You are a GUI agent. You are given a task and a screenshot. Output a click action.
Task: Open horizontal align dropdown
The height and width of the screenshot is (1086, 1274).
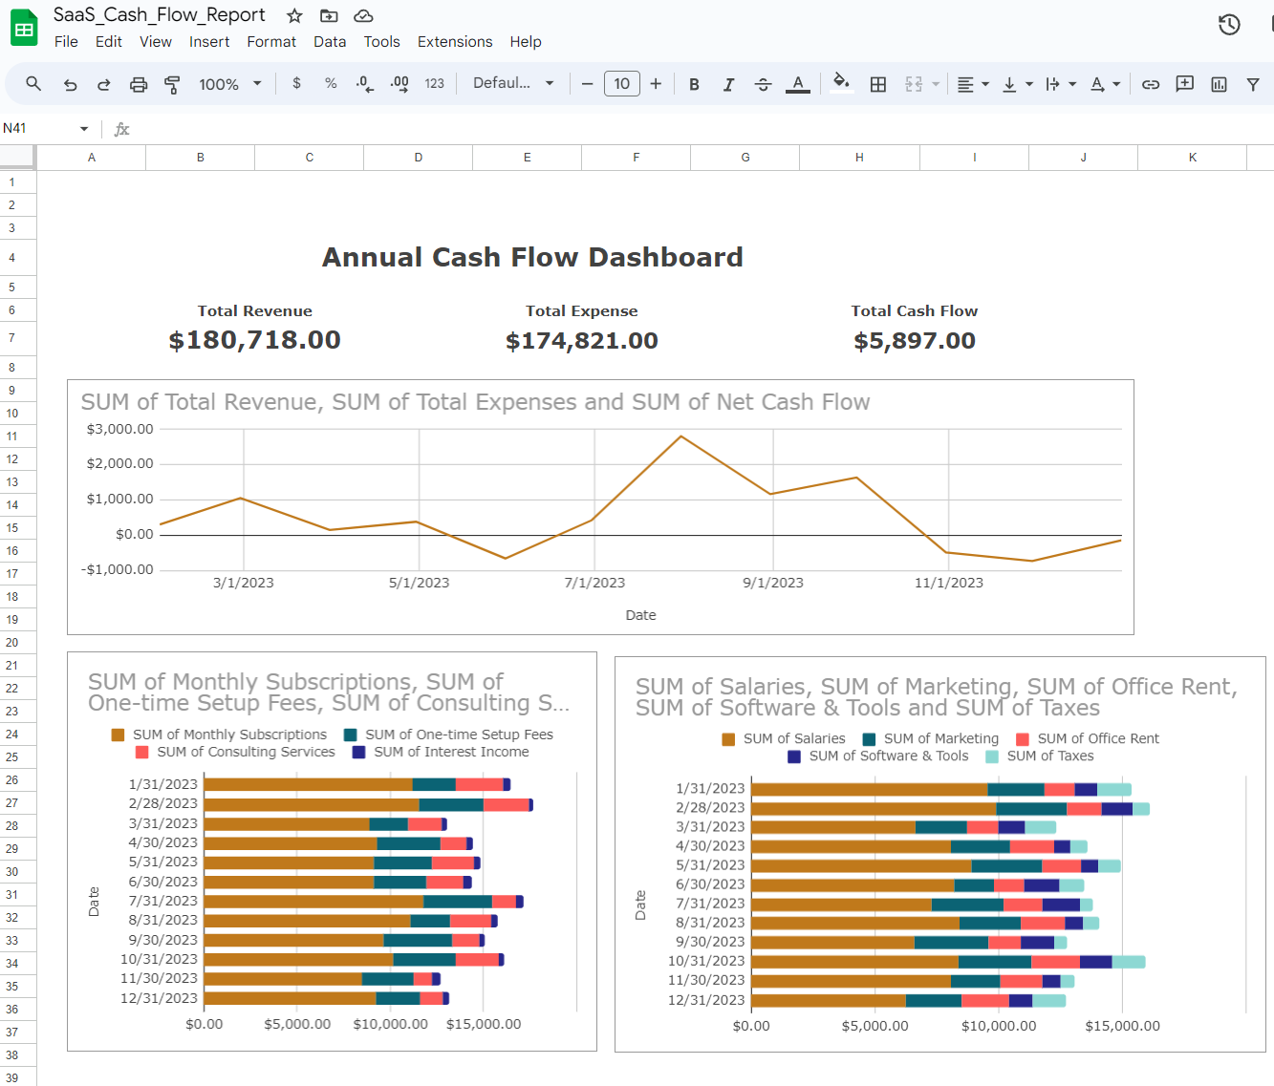click(x=973, y=84)
